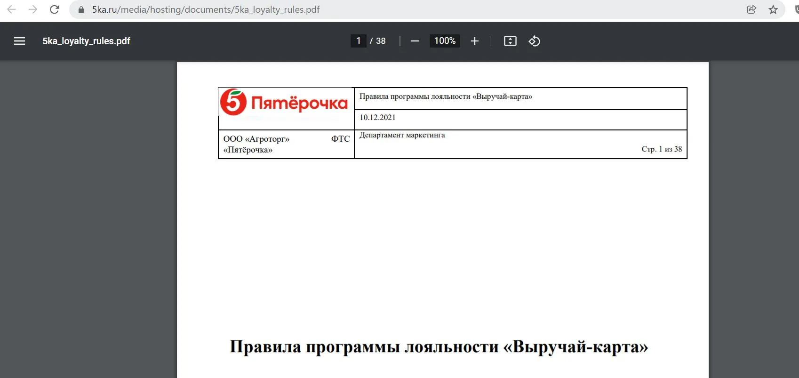Share this page via share icon
The height and width of the screenshot is (378, 799).
coord(751,9)
